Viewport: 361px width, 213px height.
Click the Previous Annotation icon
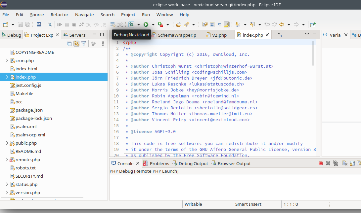click(252, 24)
